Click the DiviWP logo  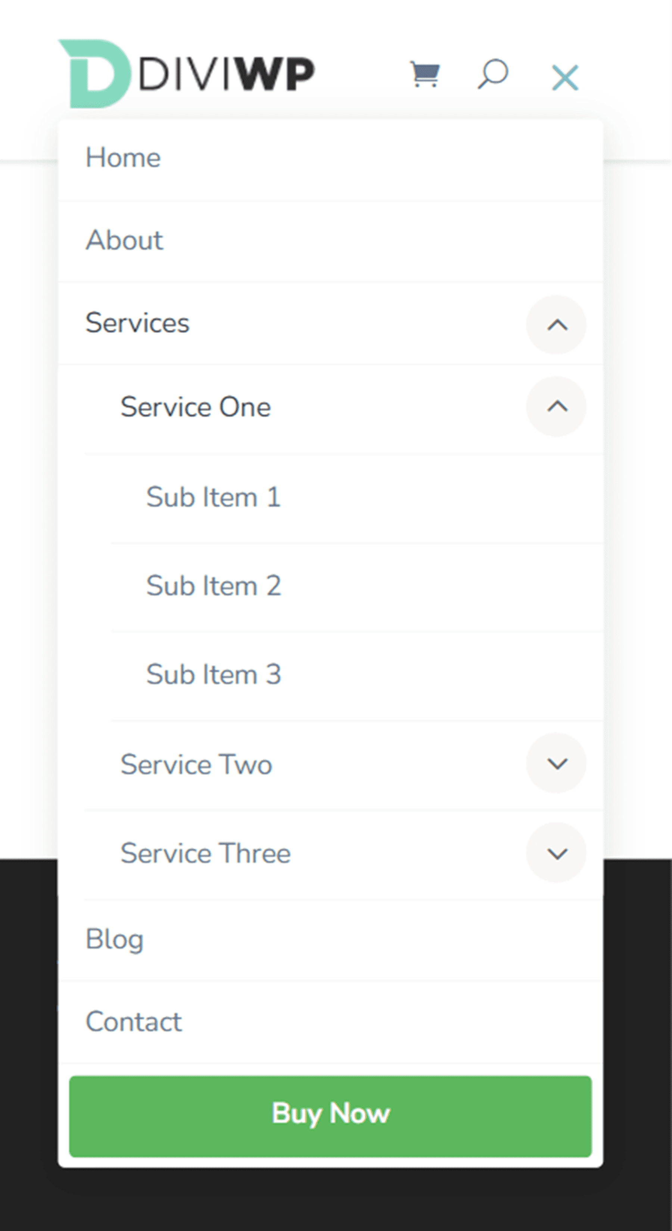click(x=186, y=74)
